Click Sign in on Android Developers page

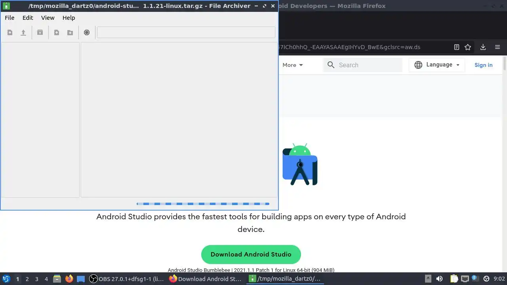click(x=484, y=65)
